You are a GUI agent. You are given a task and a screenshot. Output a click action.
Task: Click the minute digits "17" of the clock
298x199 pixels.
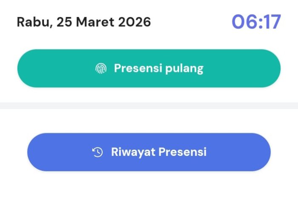[272, 22]
